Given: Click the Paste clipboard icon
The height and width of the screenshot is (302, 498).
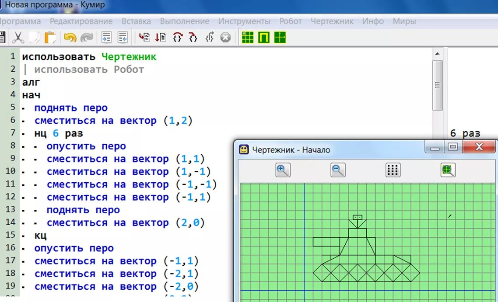Looking at the screenshot, I should (50, 38).
